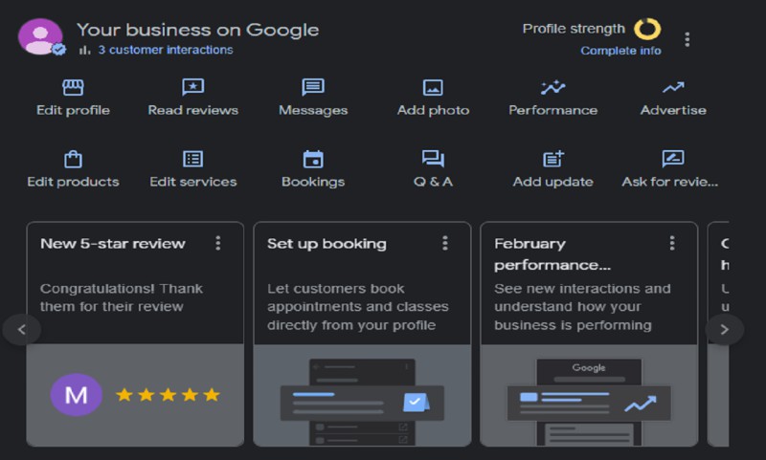Open the Messages icon

[x=313, y=87]
